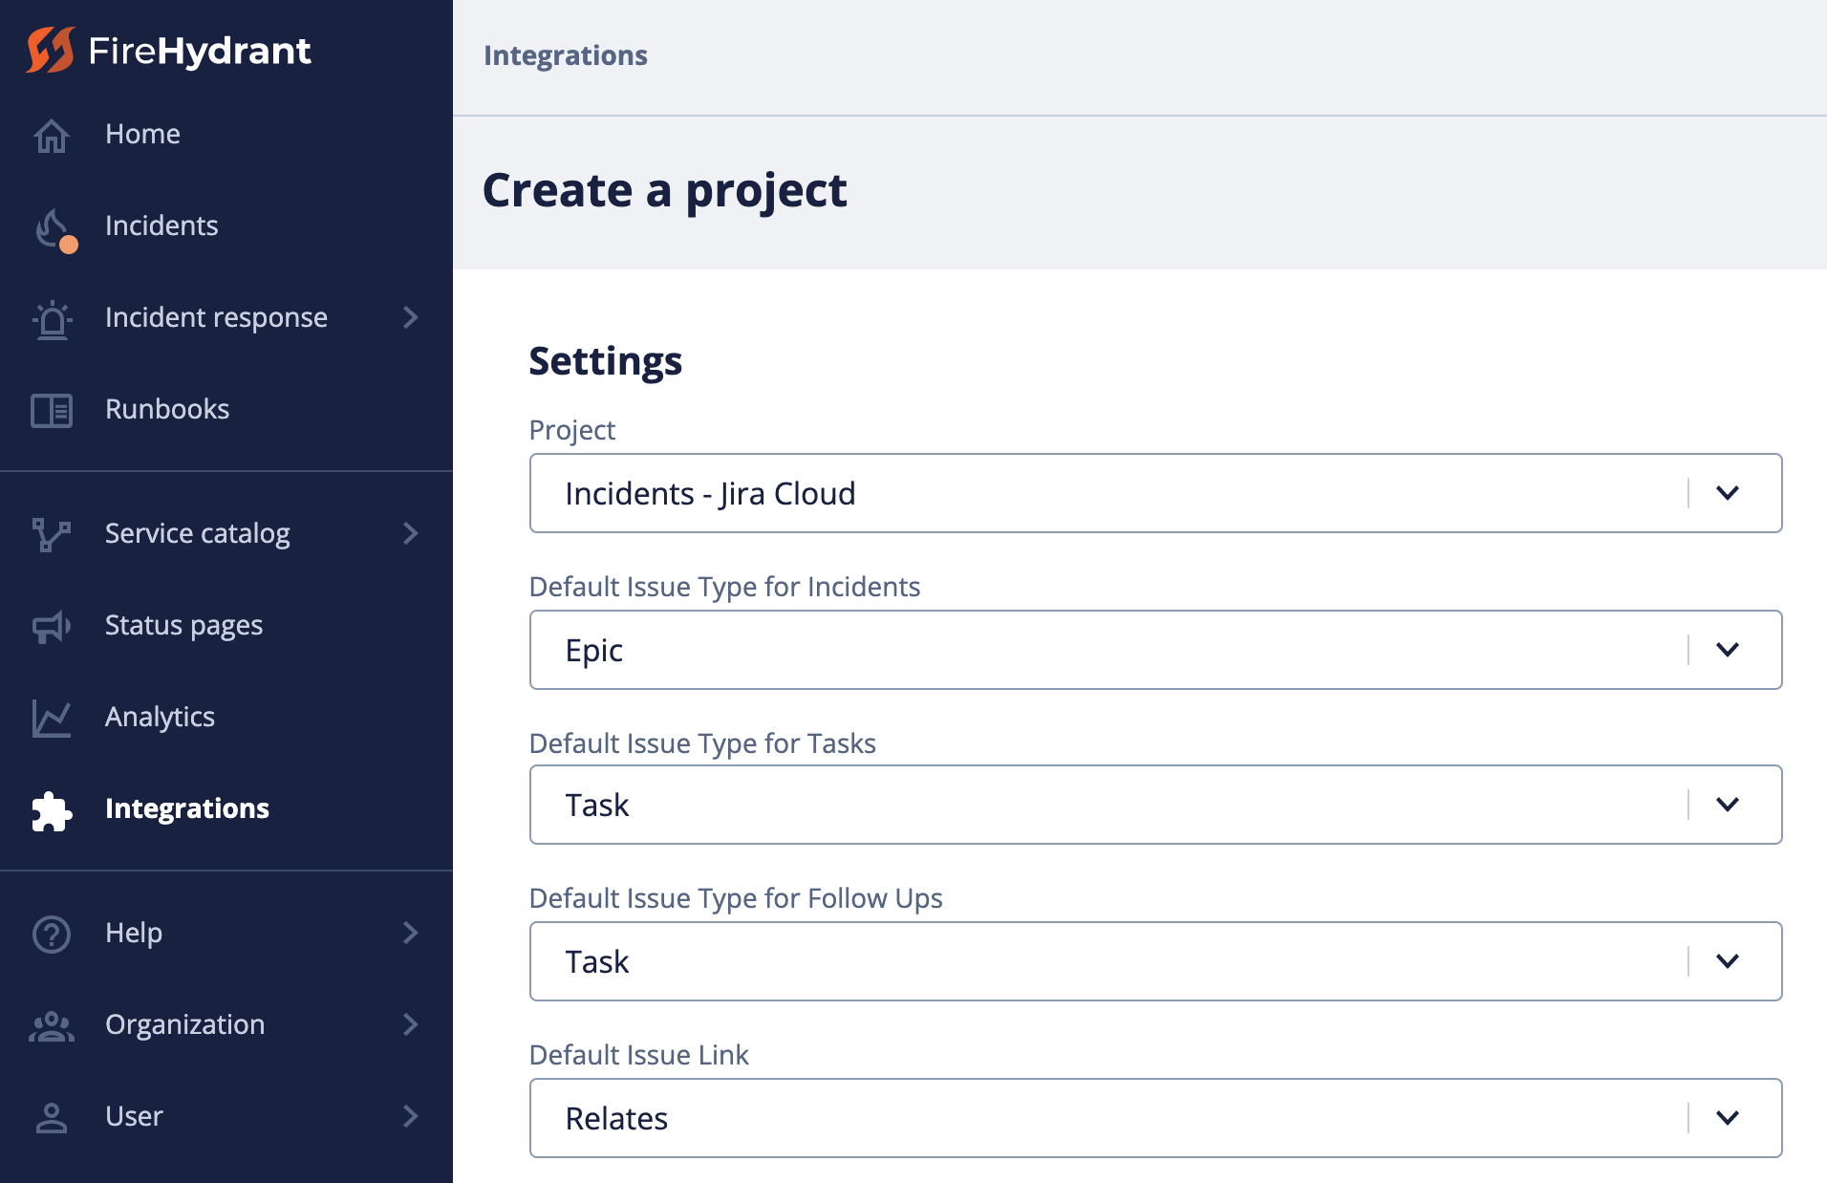Open Runbooks using the book icon

pos(53,409)
